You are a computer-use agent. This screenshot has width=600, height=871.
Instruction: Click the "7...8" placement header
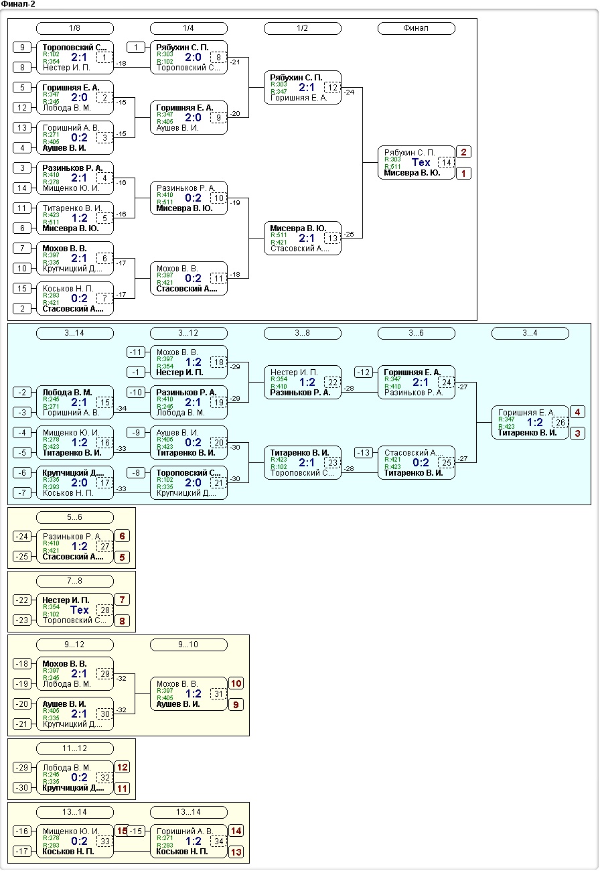pyautogui.click(x=75, y=581)
